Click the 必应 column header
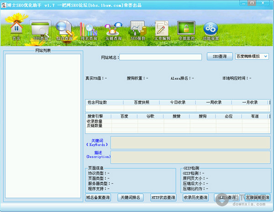274x212 pixels. tap(229, 116)
